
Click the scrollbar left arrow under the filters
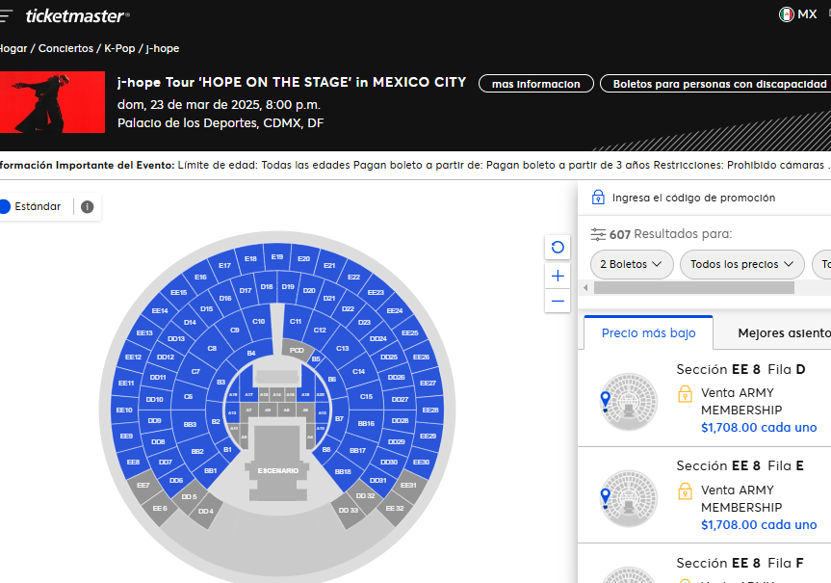585,287
